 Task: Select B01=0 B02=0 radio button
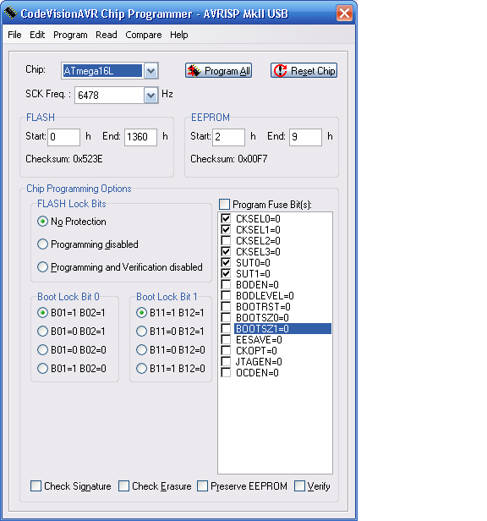(x=42, y=350)
